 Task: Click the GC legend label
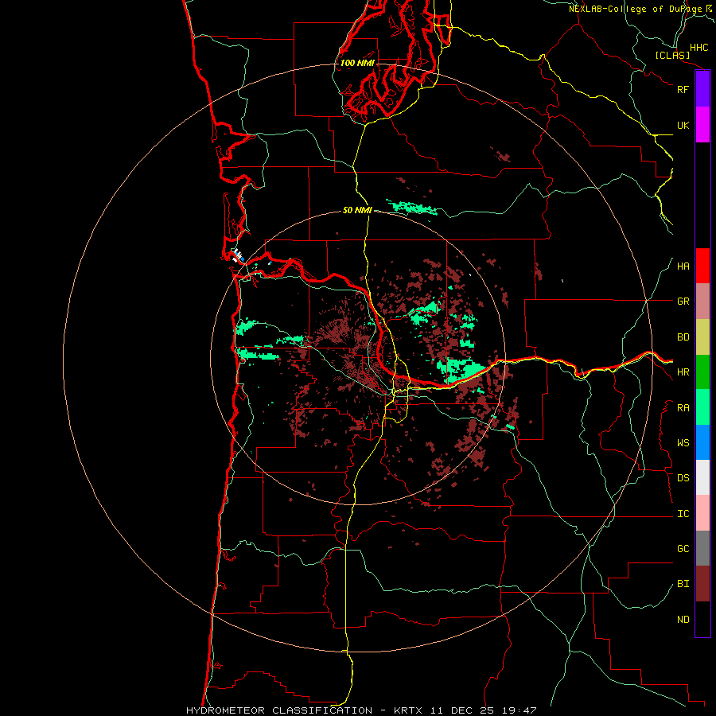[683, 549]
